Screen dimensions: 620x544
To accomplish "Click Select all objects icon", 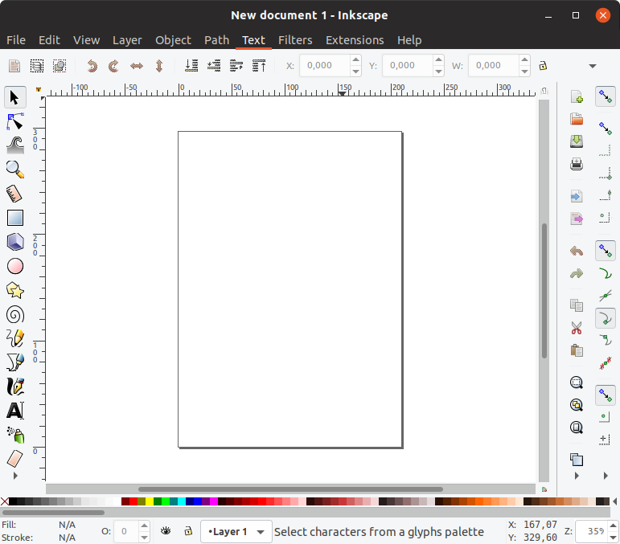I will [x=14, y=66].
